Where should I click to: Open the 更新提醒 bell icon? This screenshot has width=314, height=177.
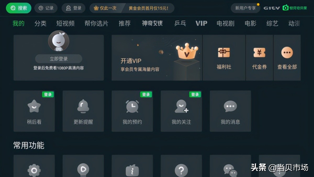(x=83, y=107)
